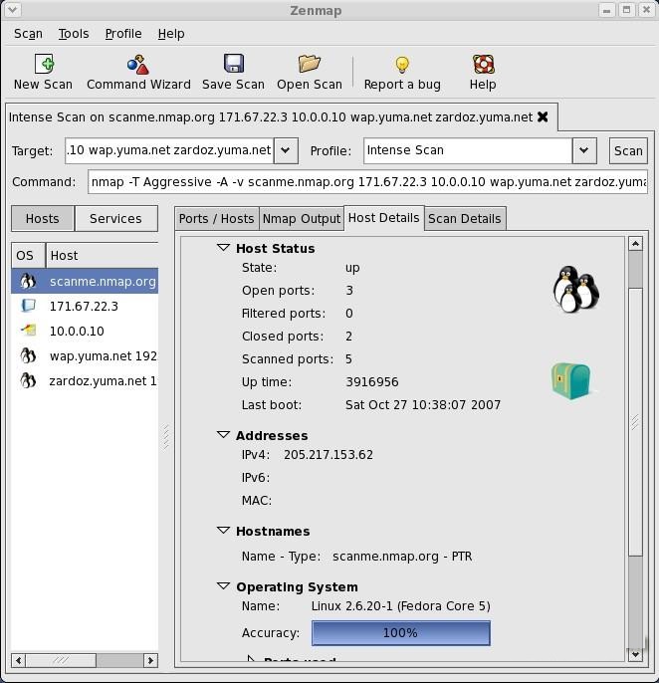Open the Tools menu

point(74,33)
